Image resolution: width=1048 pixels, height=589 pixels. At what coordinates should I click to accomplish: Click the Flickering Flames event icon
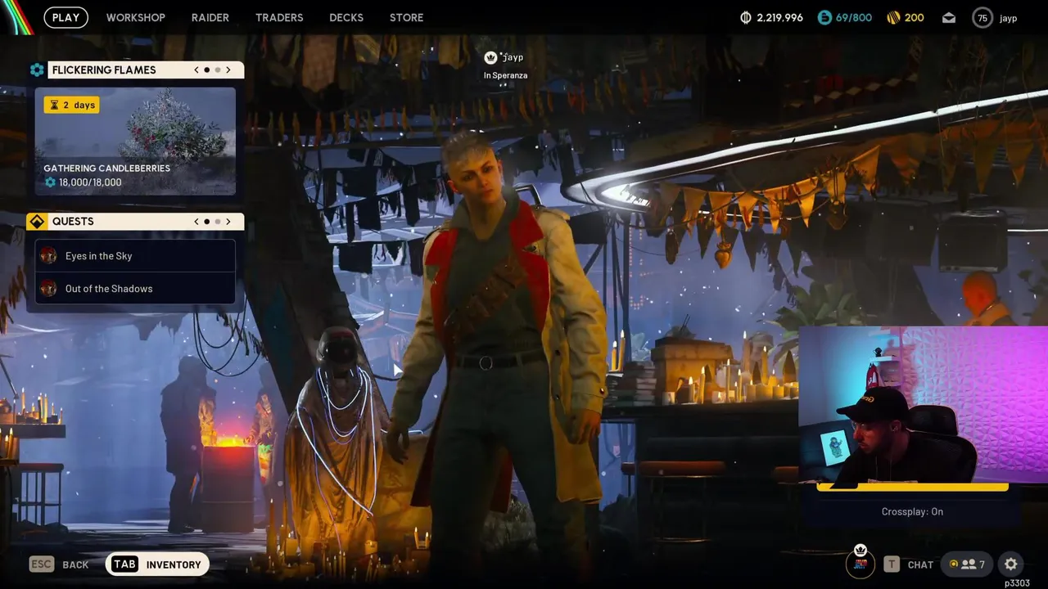[37, 70]
